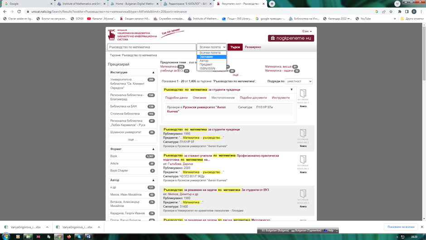Switch to the Описание tab
The width and height of the screenshot is (426, 240).
pos(199,98)
